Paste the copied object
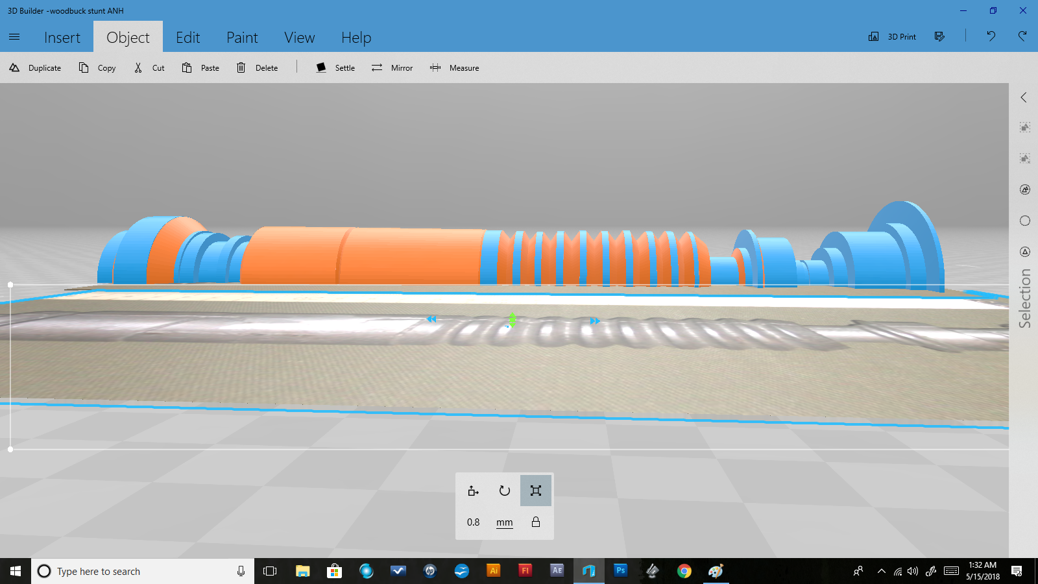The height and width of the screenshot is (584, 1038). 200,67
